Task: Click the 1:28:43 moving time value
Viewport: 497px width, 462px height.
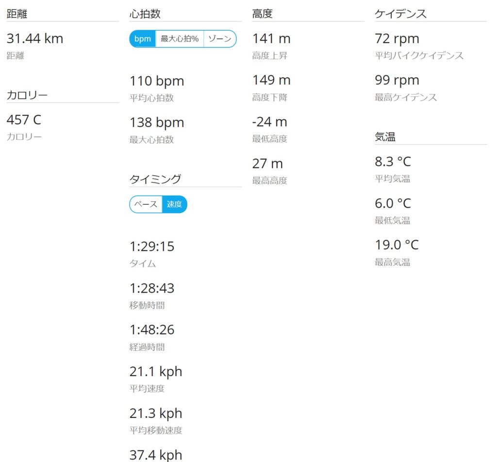Action: 152,288
